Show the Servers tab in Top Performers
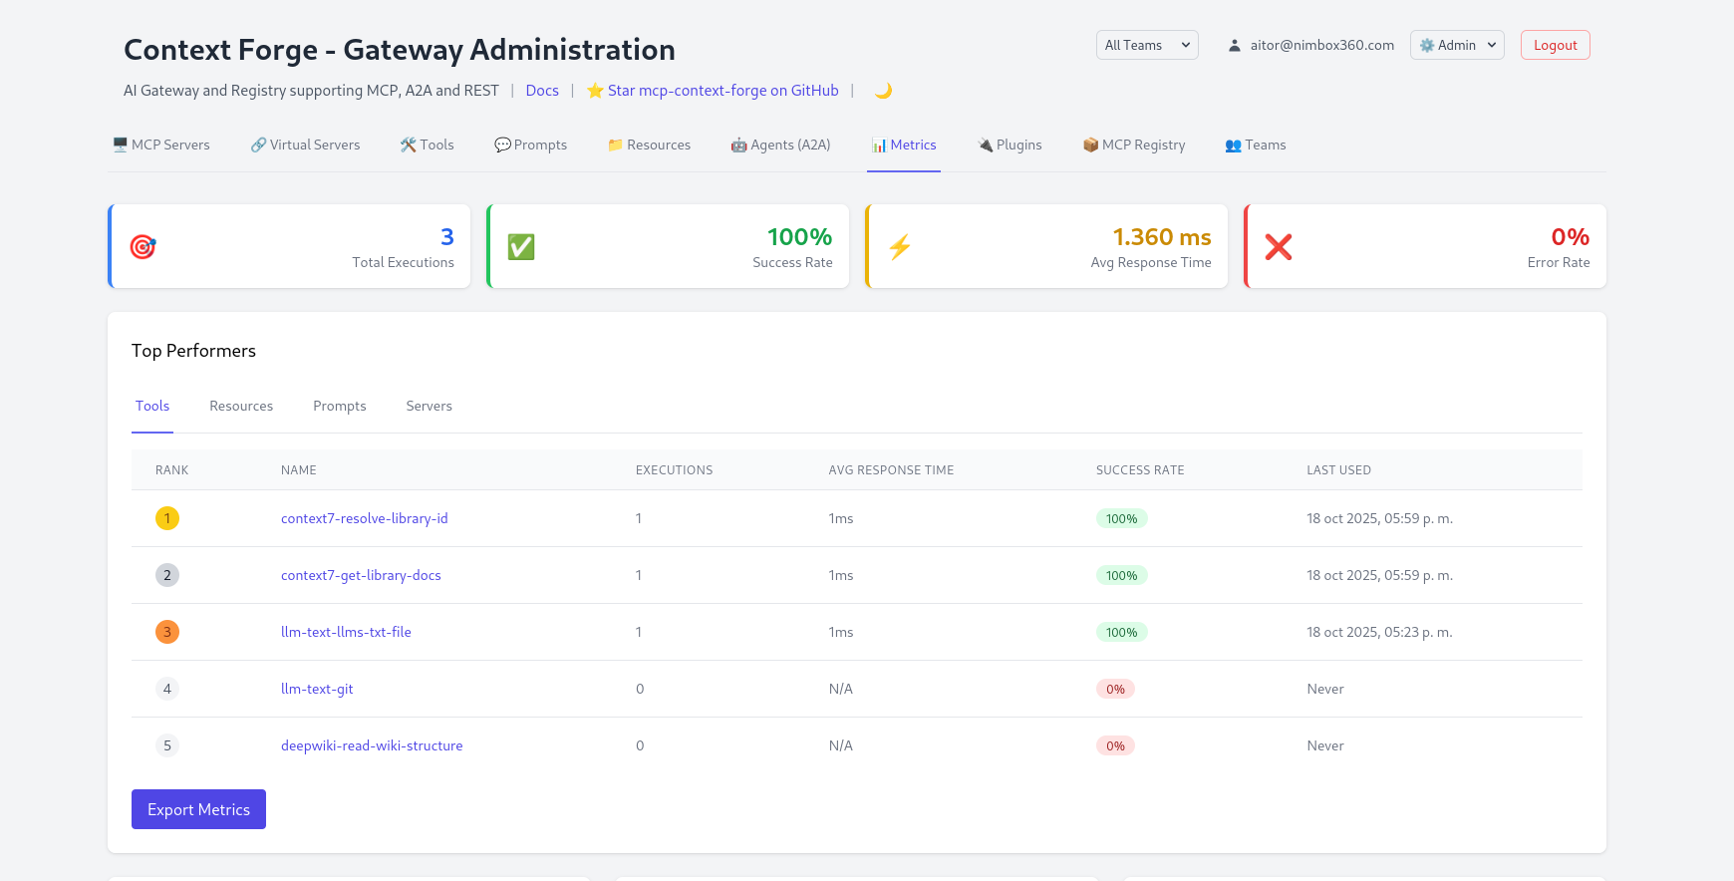Image resolution: width=1734 pixels, height=881 pixels. click(x=429, y=407)
